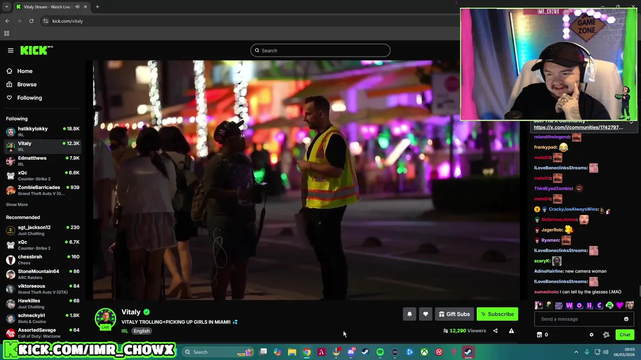
Task: Open volume control in system tray
Action: [607, 352]
